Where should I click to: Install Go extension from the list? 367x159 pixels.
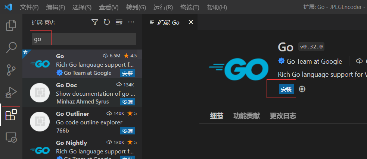(x=127, y=73)
